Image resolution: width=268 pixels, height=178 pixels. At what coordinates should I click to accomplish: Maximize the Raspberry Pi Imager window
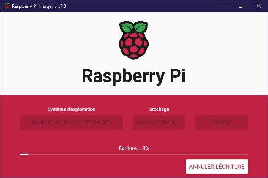coord(240,6)
